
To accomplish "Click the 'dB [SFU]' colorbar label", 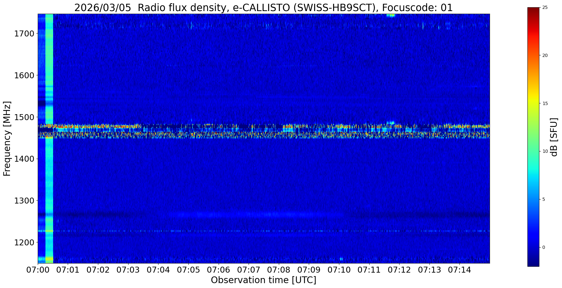I will [554, 137].
